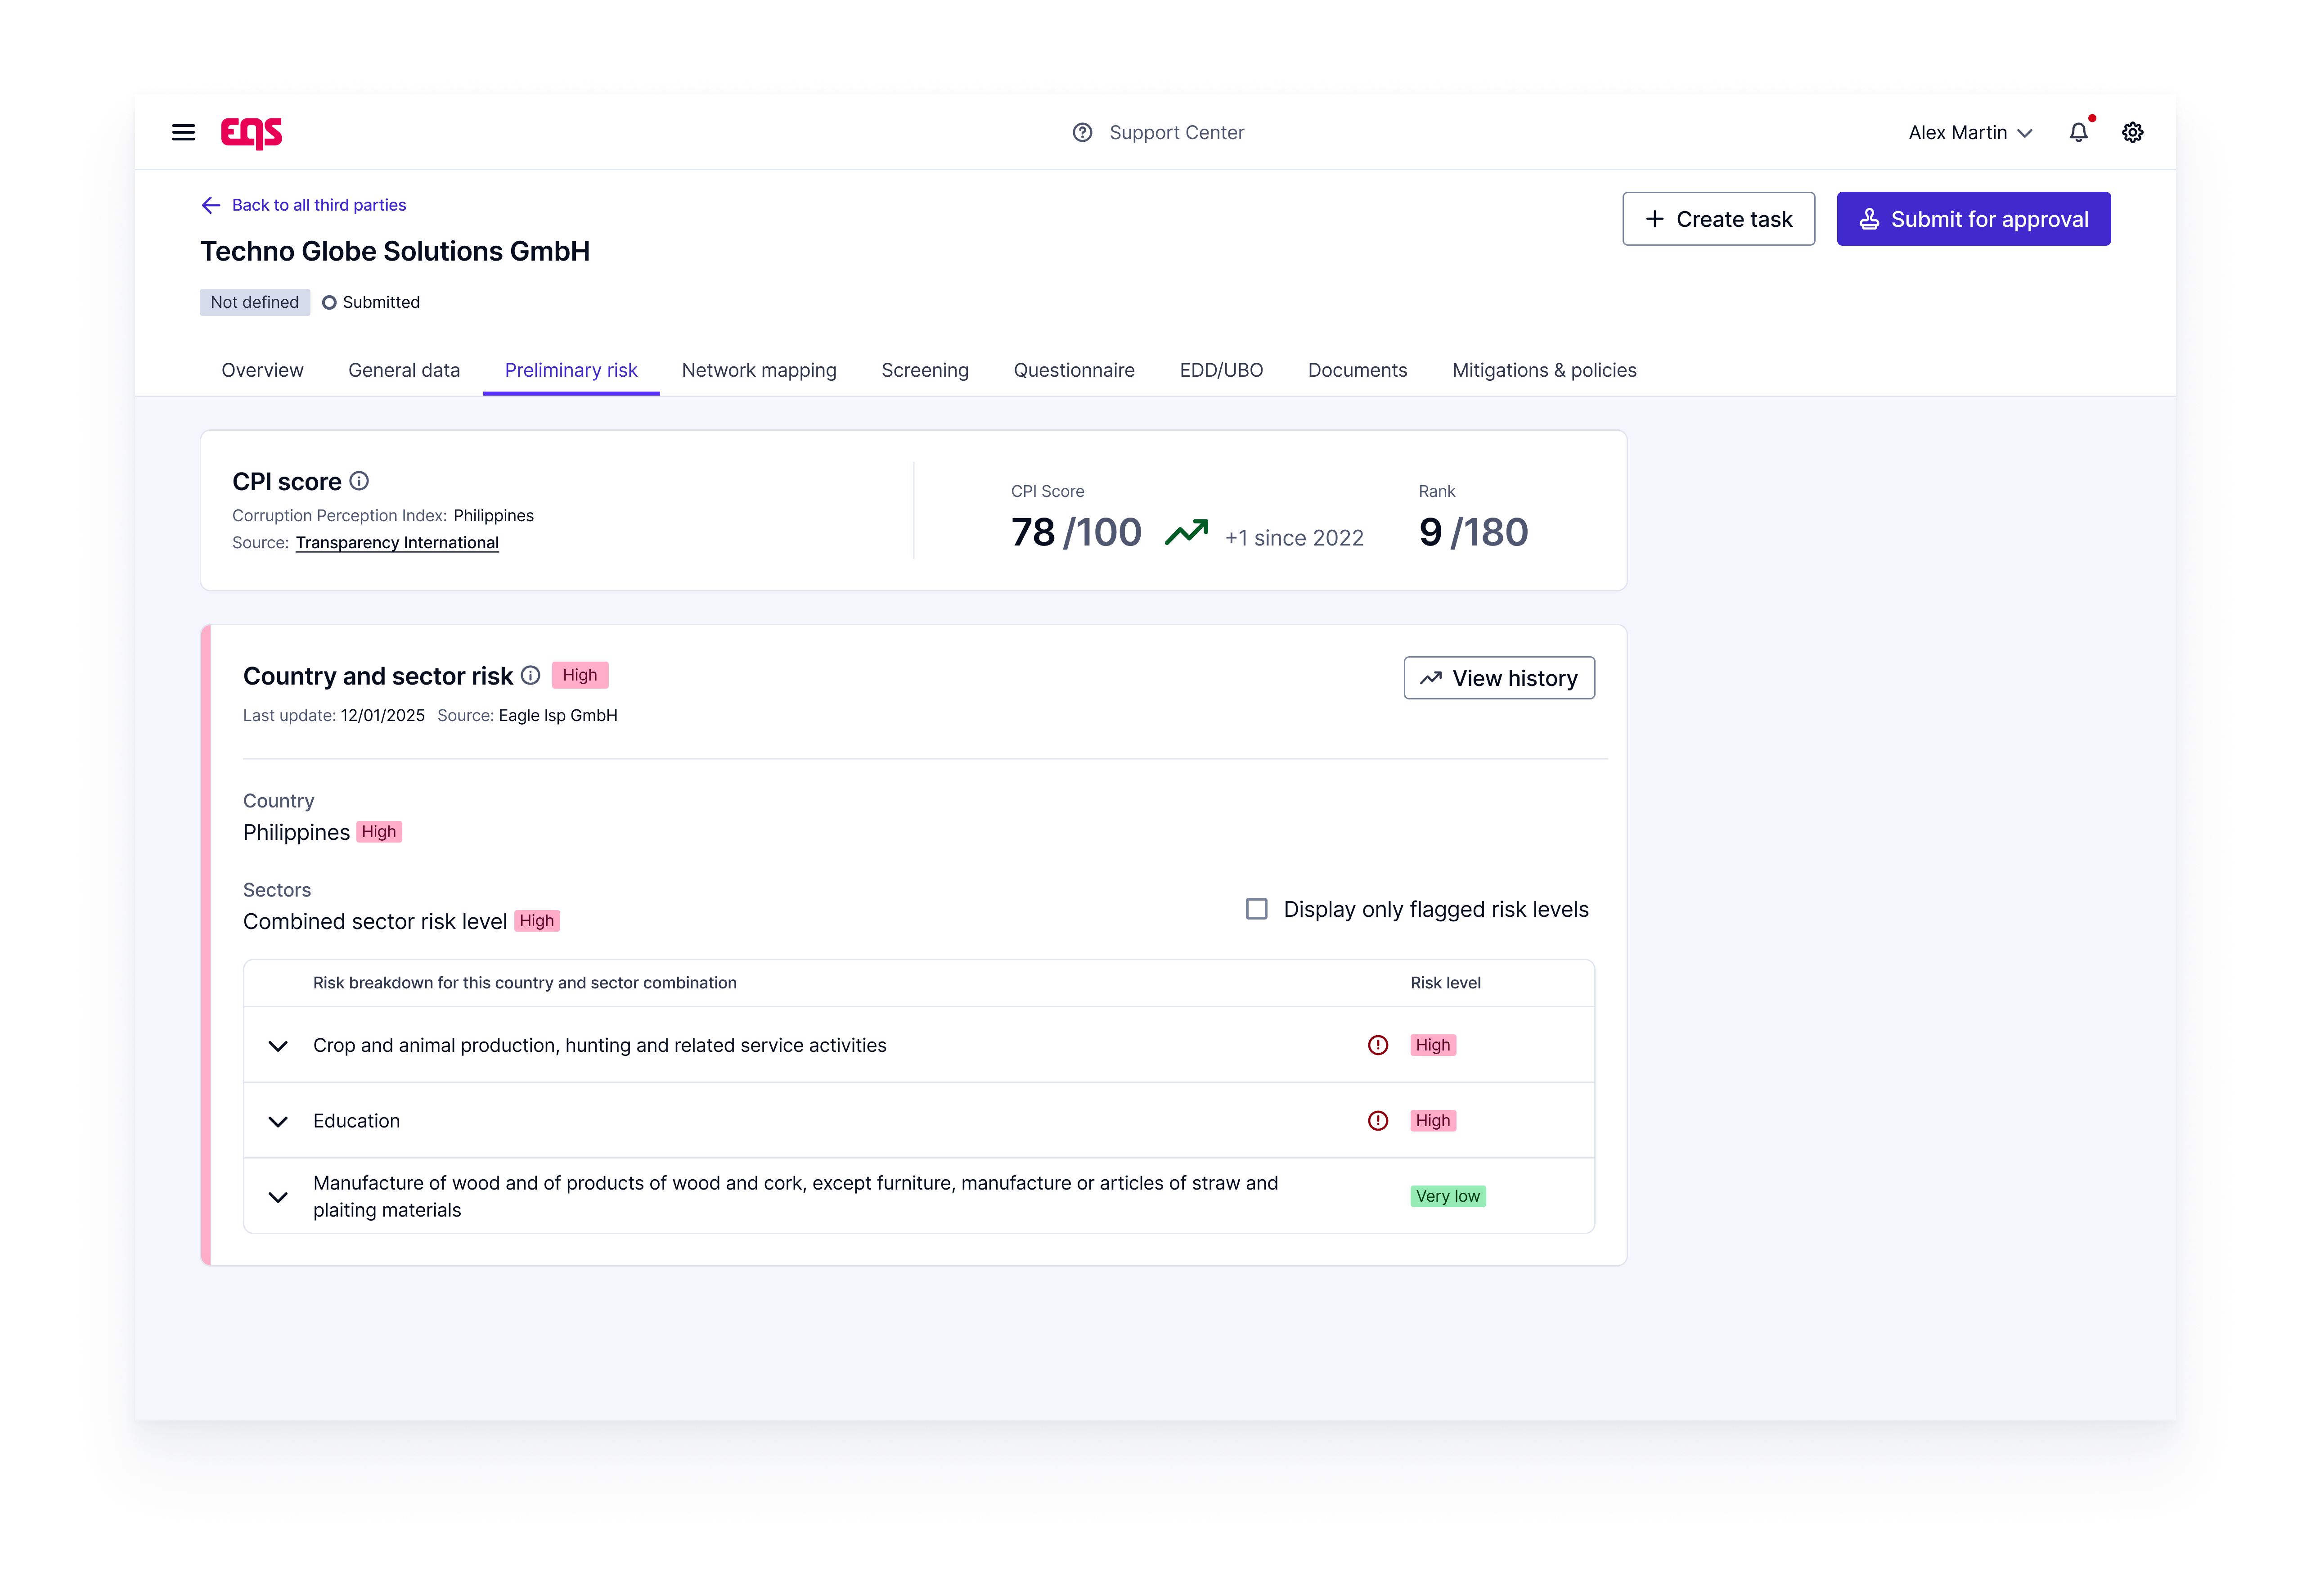The height and width of the screenshot is (1596, 2311).
Task: Expand Manufacture of wood row
Action: pyautogui.click(x=279, y=1197)
